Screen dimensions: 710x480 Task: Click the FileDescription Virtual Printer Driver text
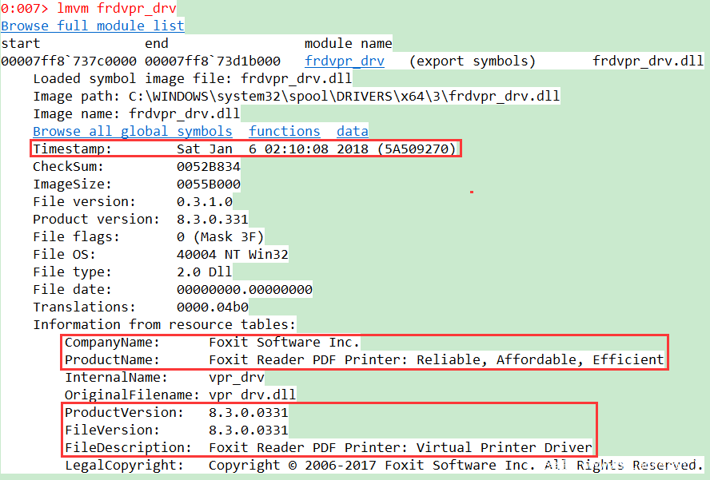(x=400, y=447)
